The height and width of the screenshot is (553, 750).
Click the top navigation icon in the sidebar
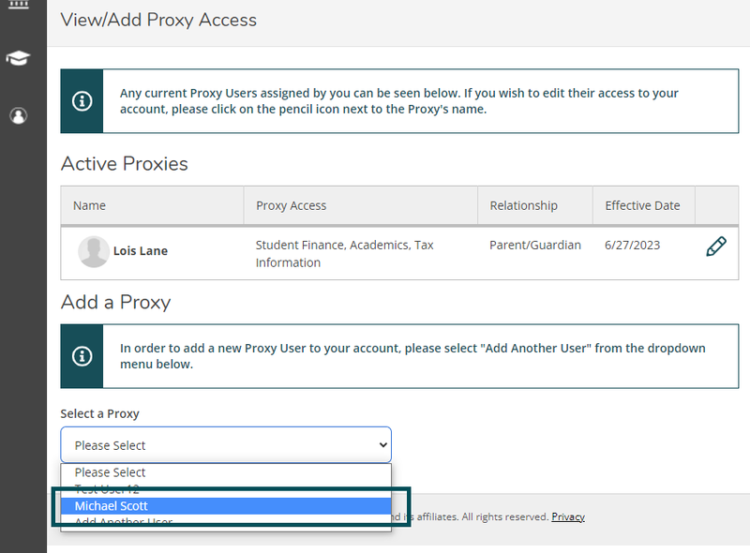tap(20, 7)
